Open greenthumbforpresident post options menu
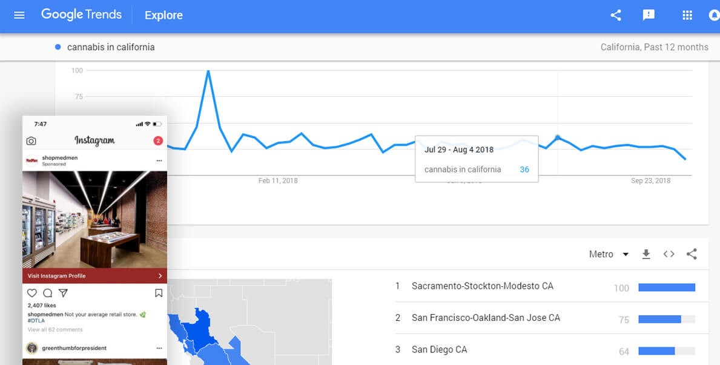Screen dimensions: 720x365 [x=159, y=348]
